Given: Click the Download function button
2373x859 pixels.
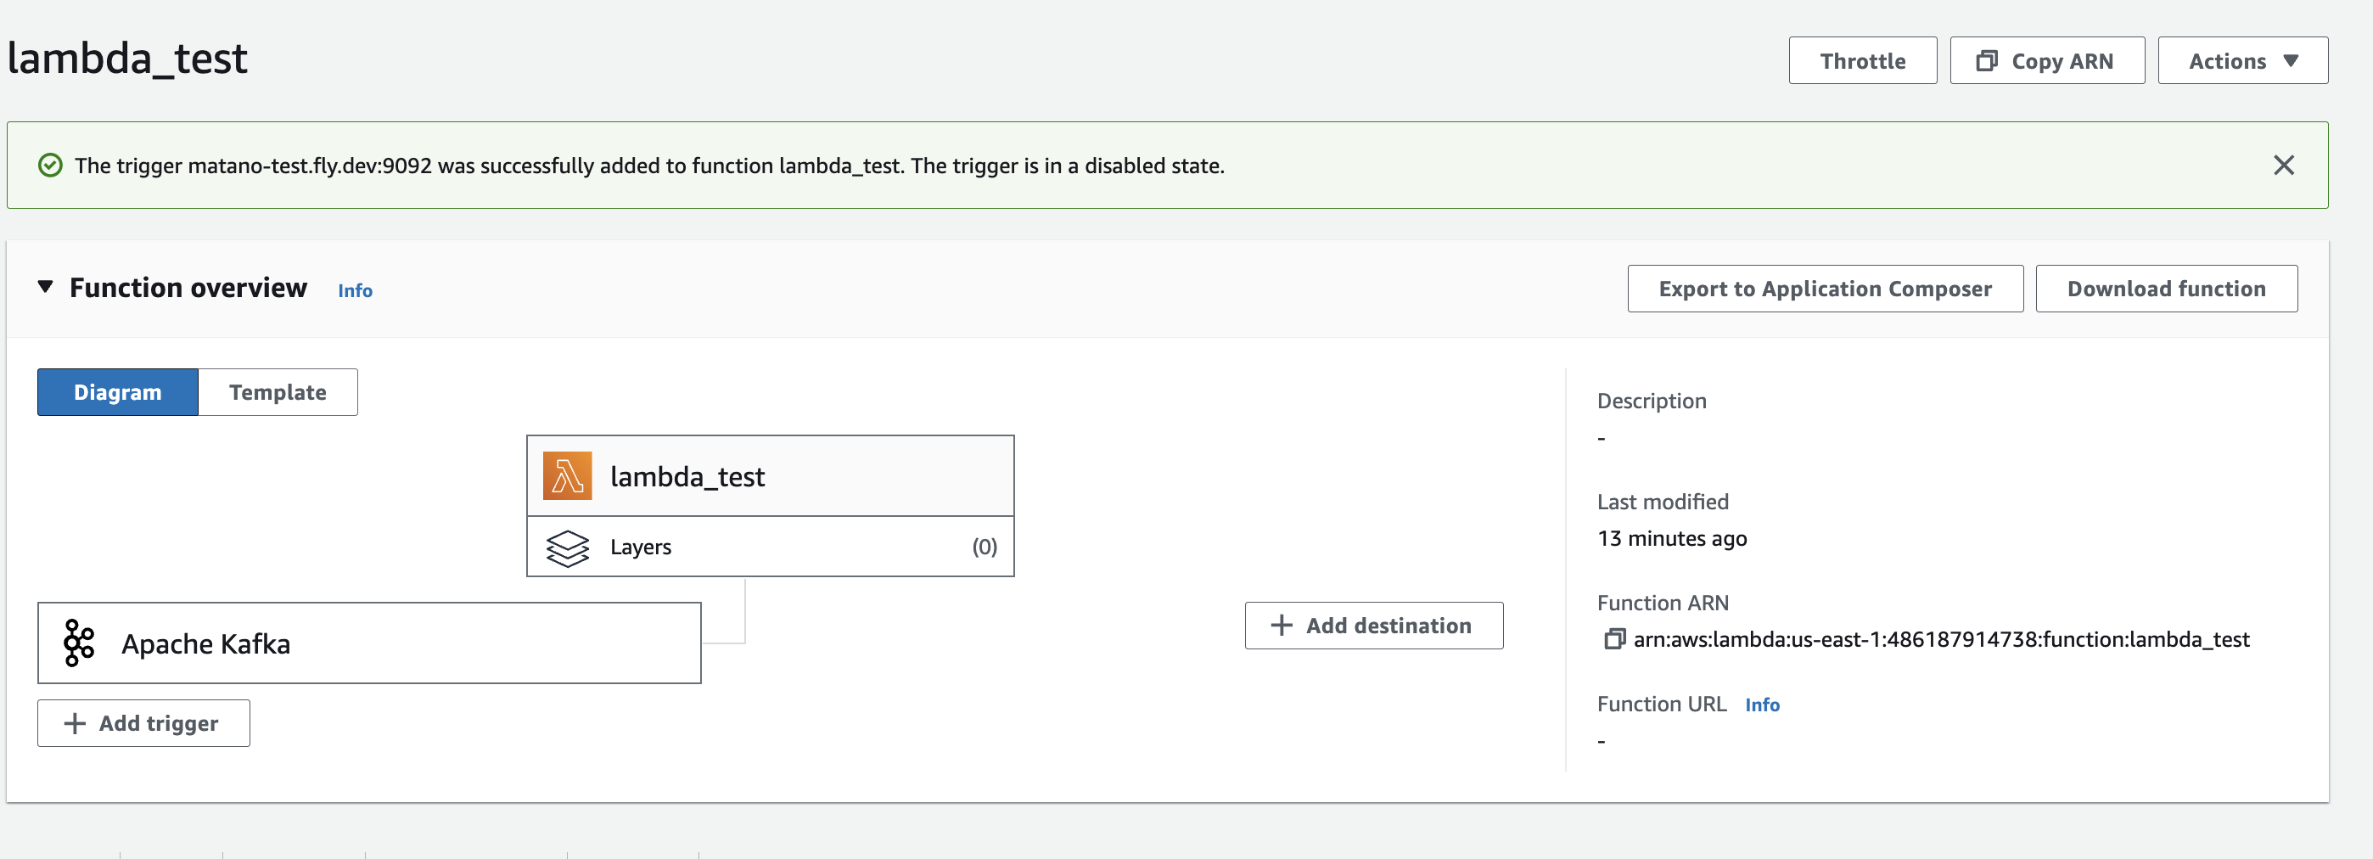Looking at the screenshot, I should 2165,289.
